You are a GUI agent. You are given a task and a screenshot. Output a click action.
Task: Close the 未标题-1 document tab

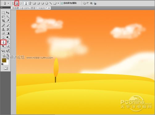(49, 8)
